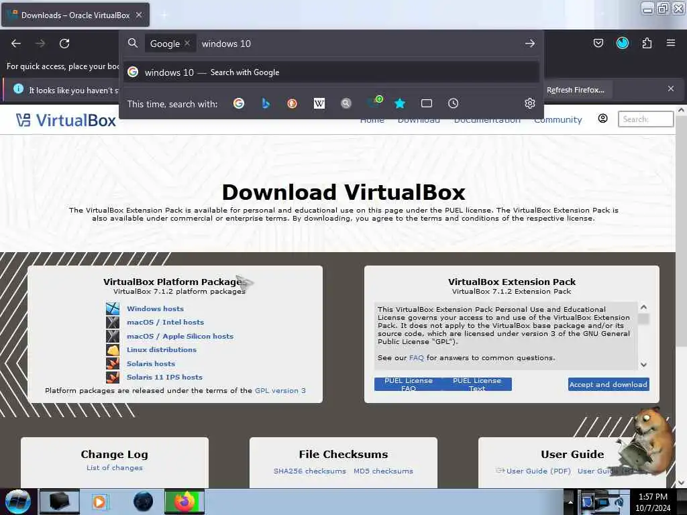Open the Windows hosts download link
The image size is (687, 515).
[x=155, y=308]
